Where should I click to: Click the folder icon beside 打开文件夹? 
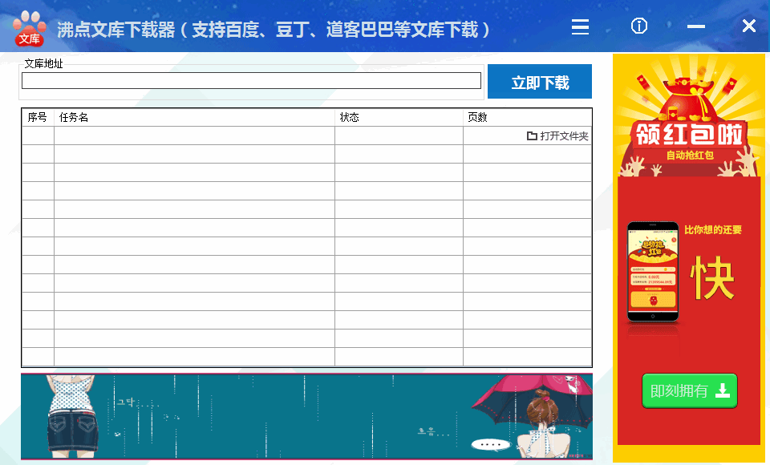coord(532,136)
